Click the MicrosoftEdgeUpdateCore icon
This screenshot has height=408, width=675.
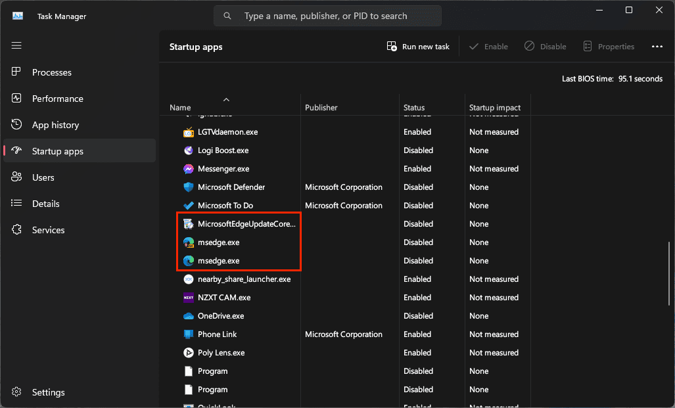pyautogui.click(x=189, y=224)
